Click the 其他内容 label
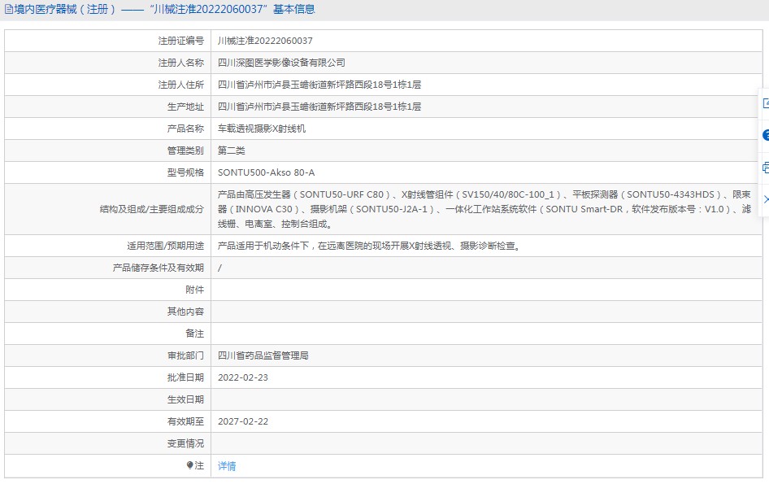Screen dimensions: 769x484 tap(185, 312)
